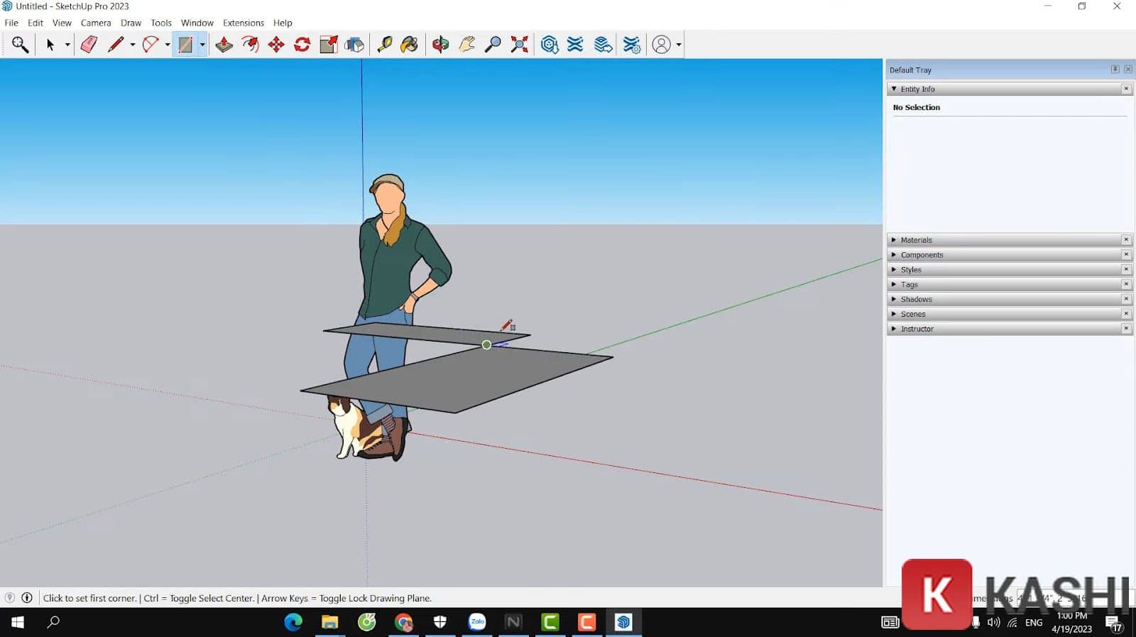Select the Paint Bucket tool
This screenshot has width=1136, height=637.
[x=410, y=45]
